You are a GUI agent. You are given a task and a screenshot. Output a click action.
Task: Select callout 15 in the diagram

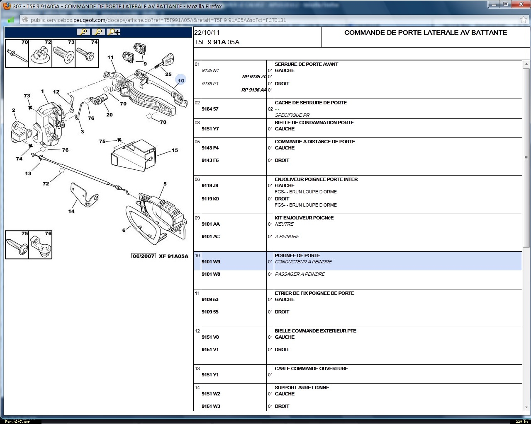(x=175, y=150)
